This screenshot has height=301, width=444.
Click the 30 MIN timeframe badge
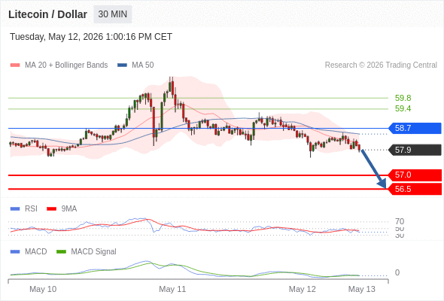(113, 14)
